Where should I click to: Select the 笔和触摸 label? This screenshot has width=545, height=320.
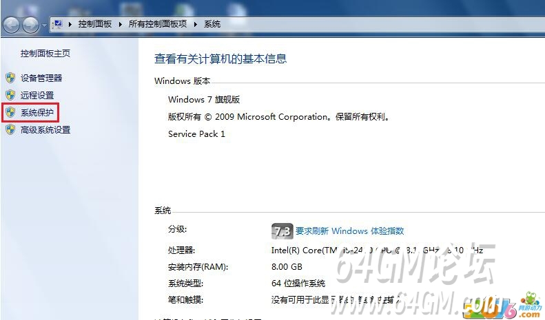[x=185, y=299]
